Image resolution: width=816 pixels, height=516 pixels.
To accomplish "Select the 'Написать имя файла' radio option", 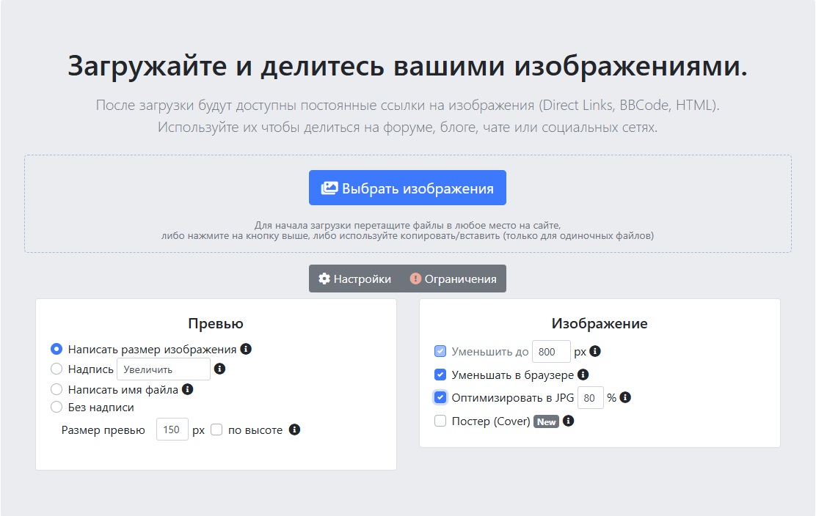I will pyautogui.click(x=57, y=389).
